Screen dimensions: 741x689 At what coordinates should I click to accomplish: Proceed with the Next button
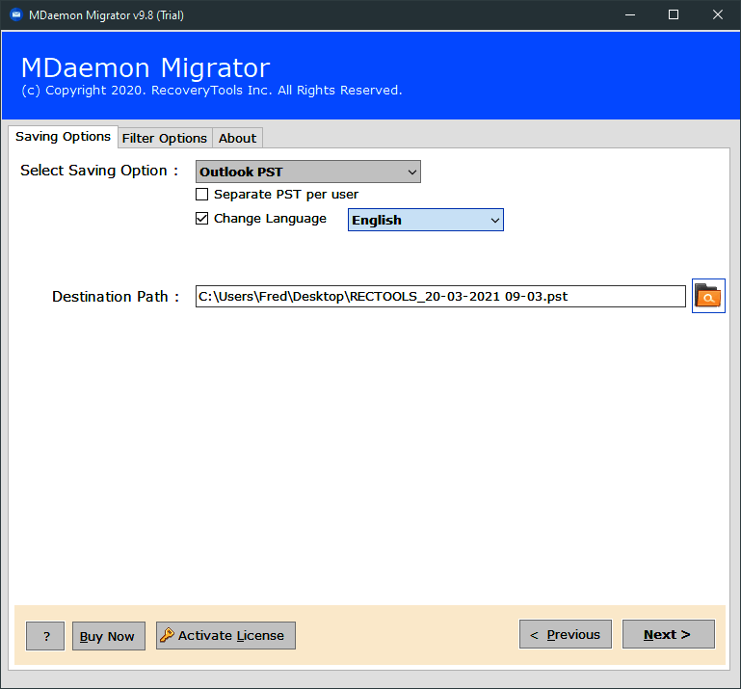[x=668, y=634]
